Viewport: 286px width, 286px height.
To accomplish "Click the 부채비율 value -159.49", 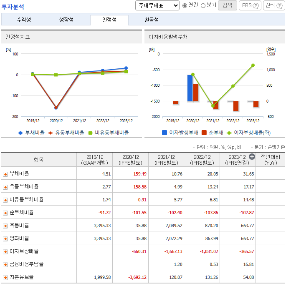I will tap(139, 174).
